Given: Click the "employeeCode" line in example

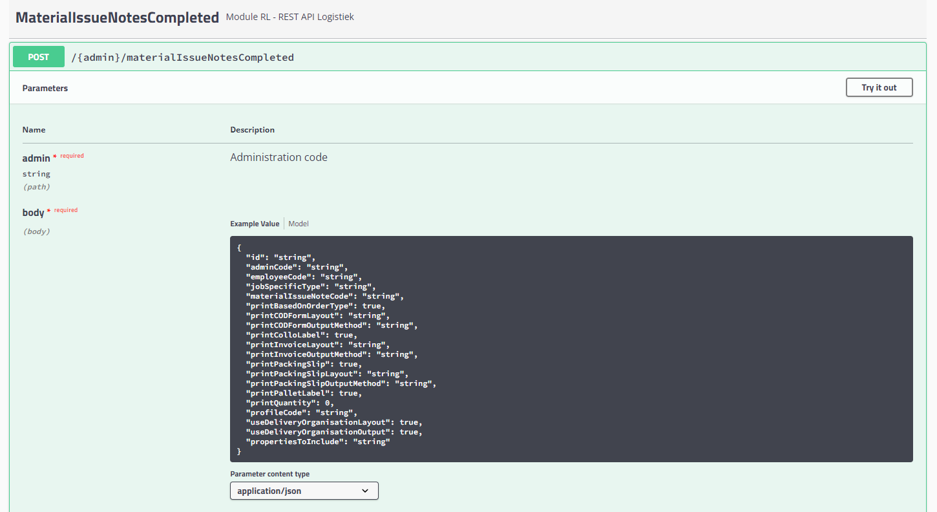Looking at the screenshot, I should 304,277.
